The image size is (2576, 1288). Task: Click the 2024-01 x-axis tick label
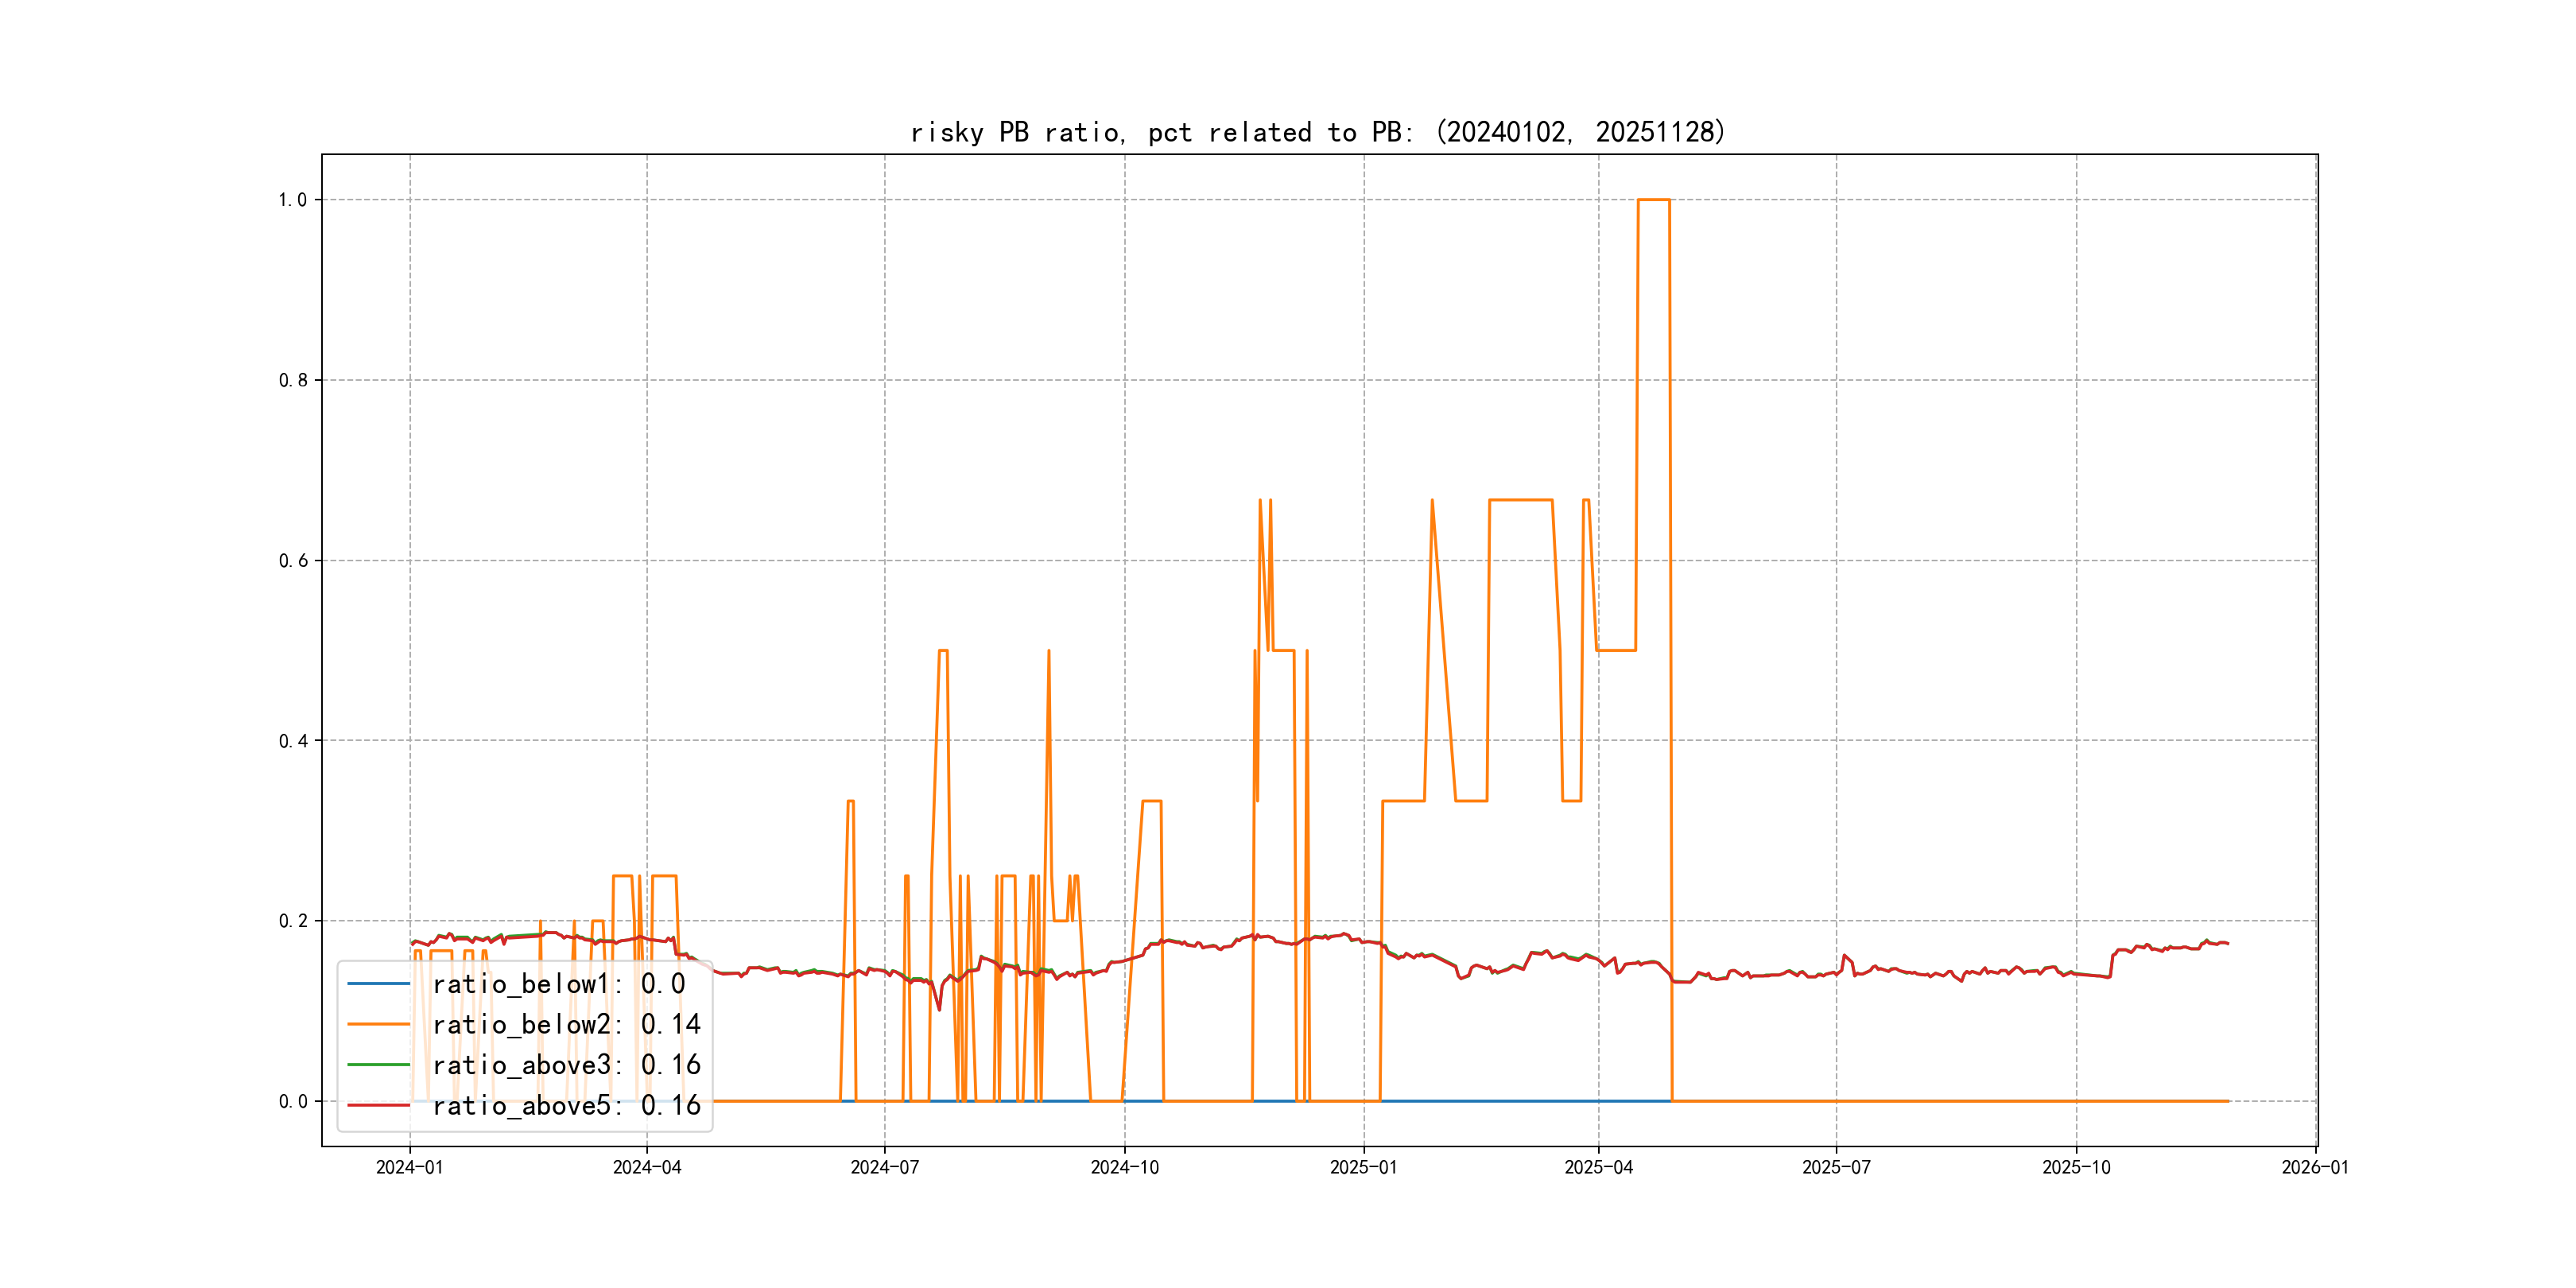click(409, 1167)
